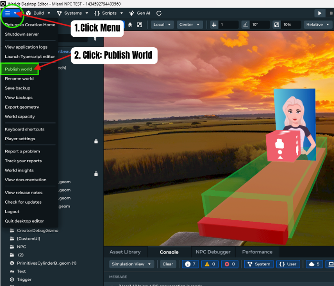The height and width of the screenshot is (286, 334).
Task: Click the rotation snap 10° input field
Action: tap(260, 24)
